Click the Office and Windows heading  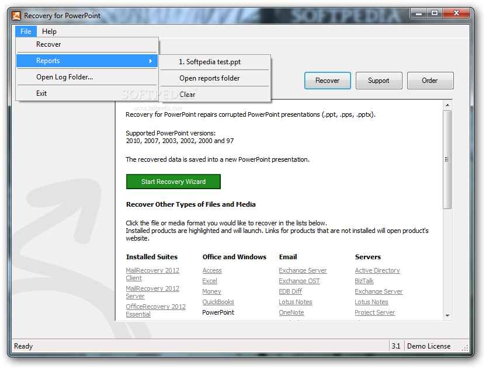click(234, 257)
